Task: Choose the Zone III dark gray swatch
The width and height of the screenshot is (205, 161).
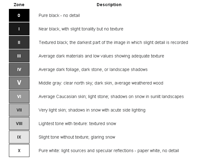Action: (19, 56)
